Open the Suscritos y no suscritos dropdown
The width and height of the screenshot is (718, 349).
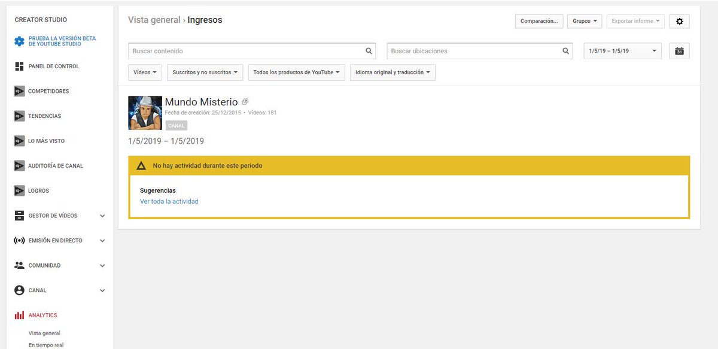tap(205, 72)
